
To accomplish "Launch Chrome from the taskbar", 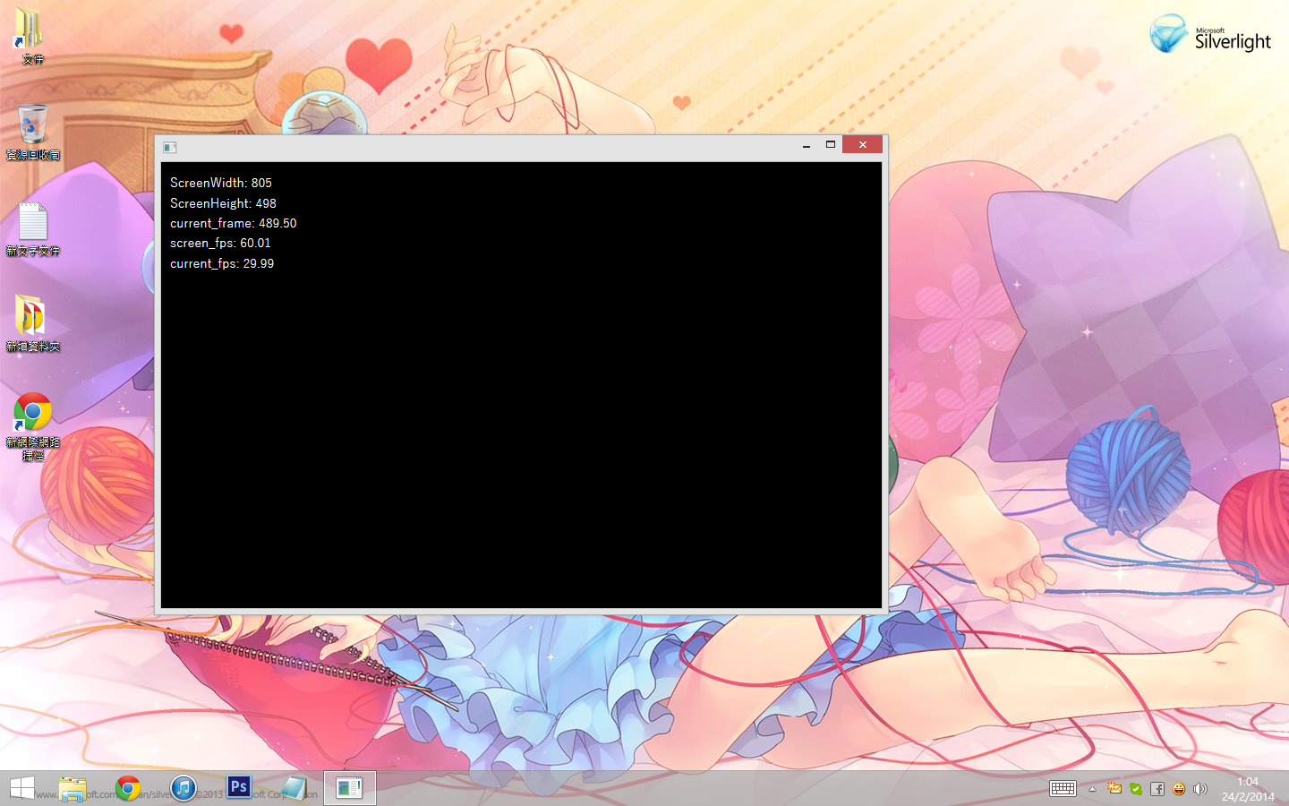I will [x=128, y=788].
